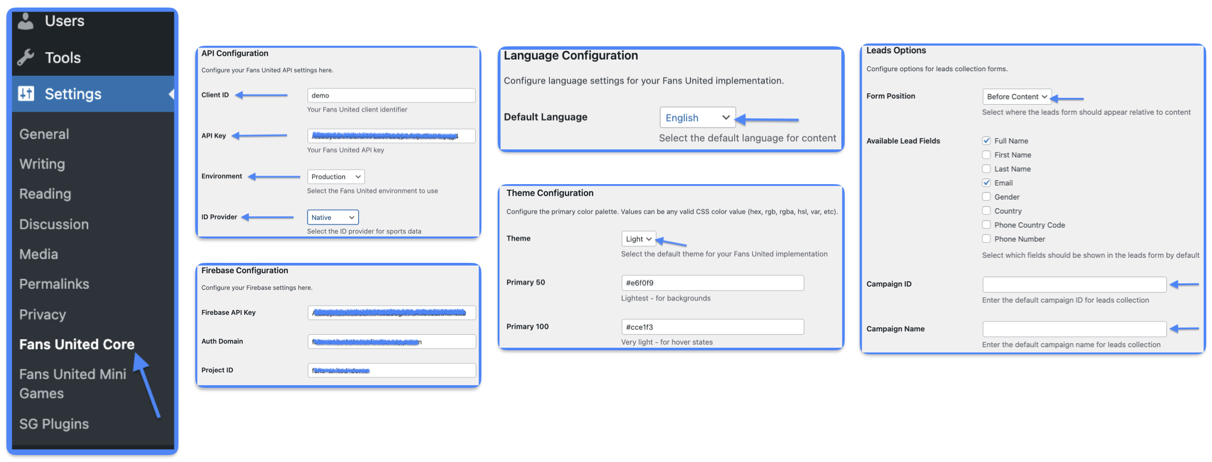Screen dimensions: 1212x462
Task: Click the 'Language Configuration' heading
Action: pos(571,56)
